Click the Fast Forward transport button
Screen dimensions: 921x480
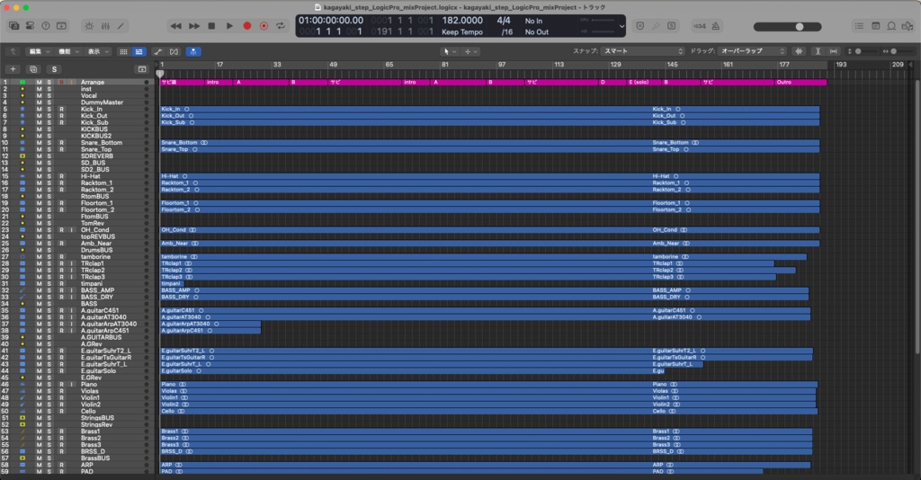(194, 26)
